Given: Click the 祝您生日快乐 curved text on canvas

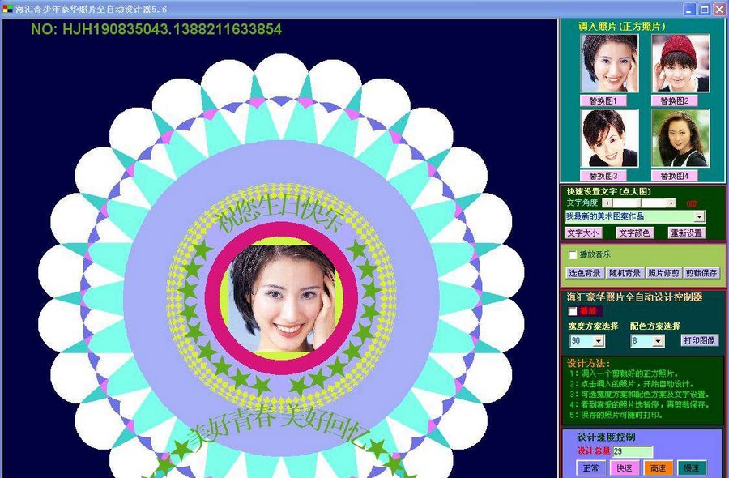Looking at the screenshot, I should tap(281, 214).
